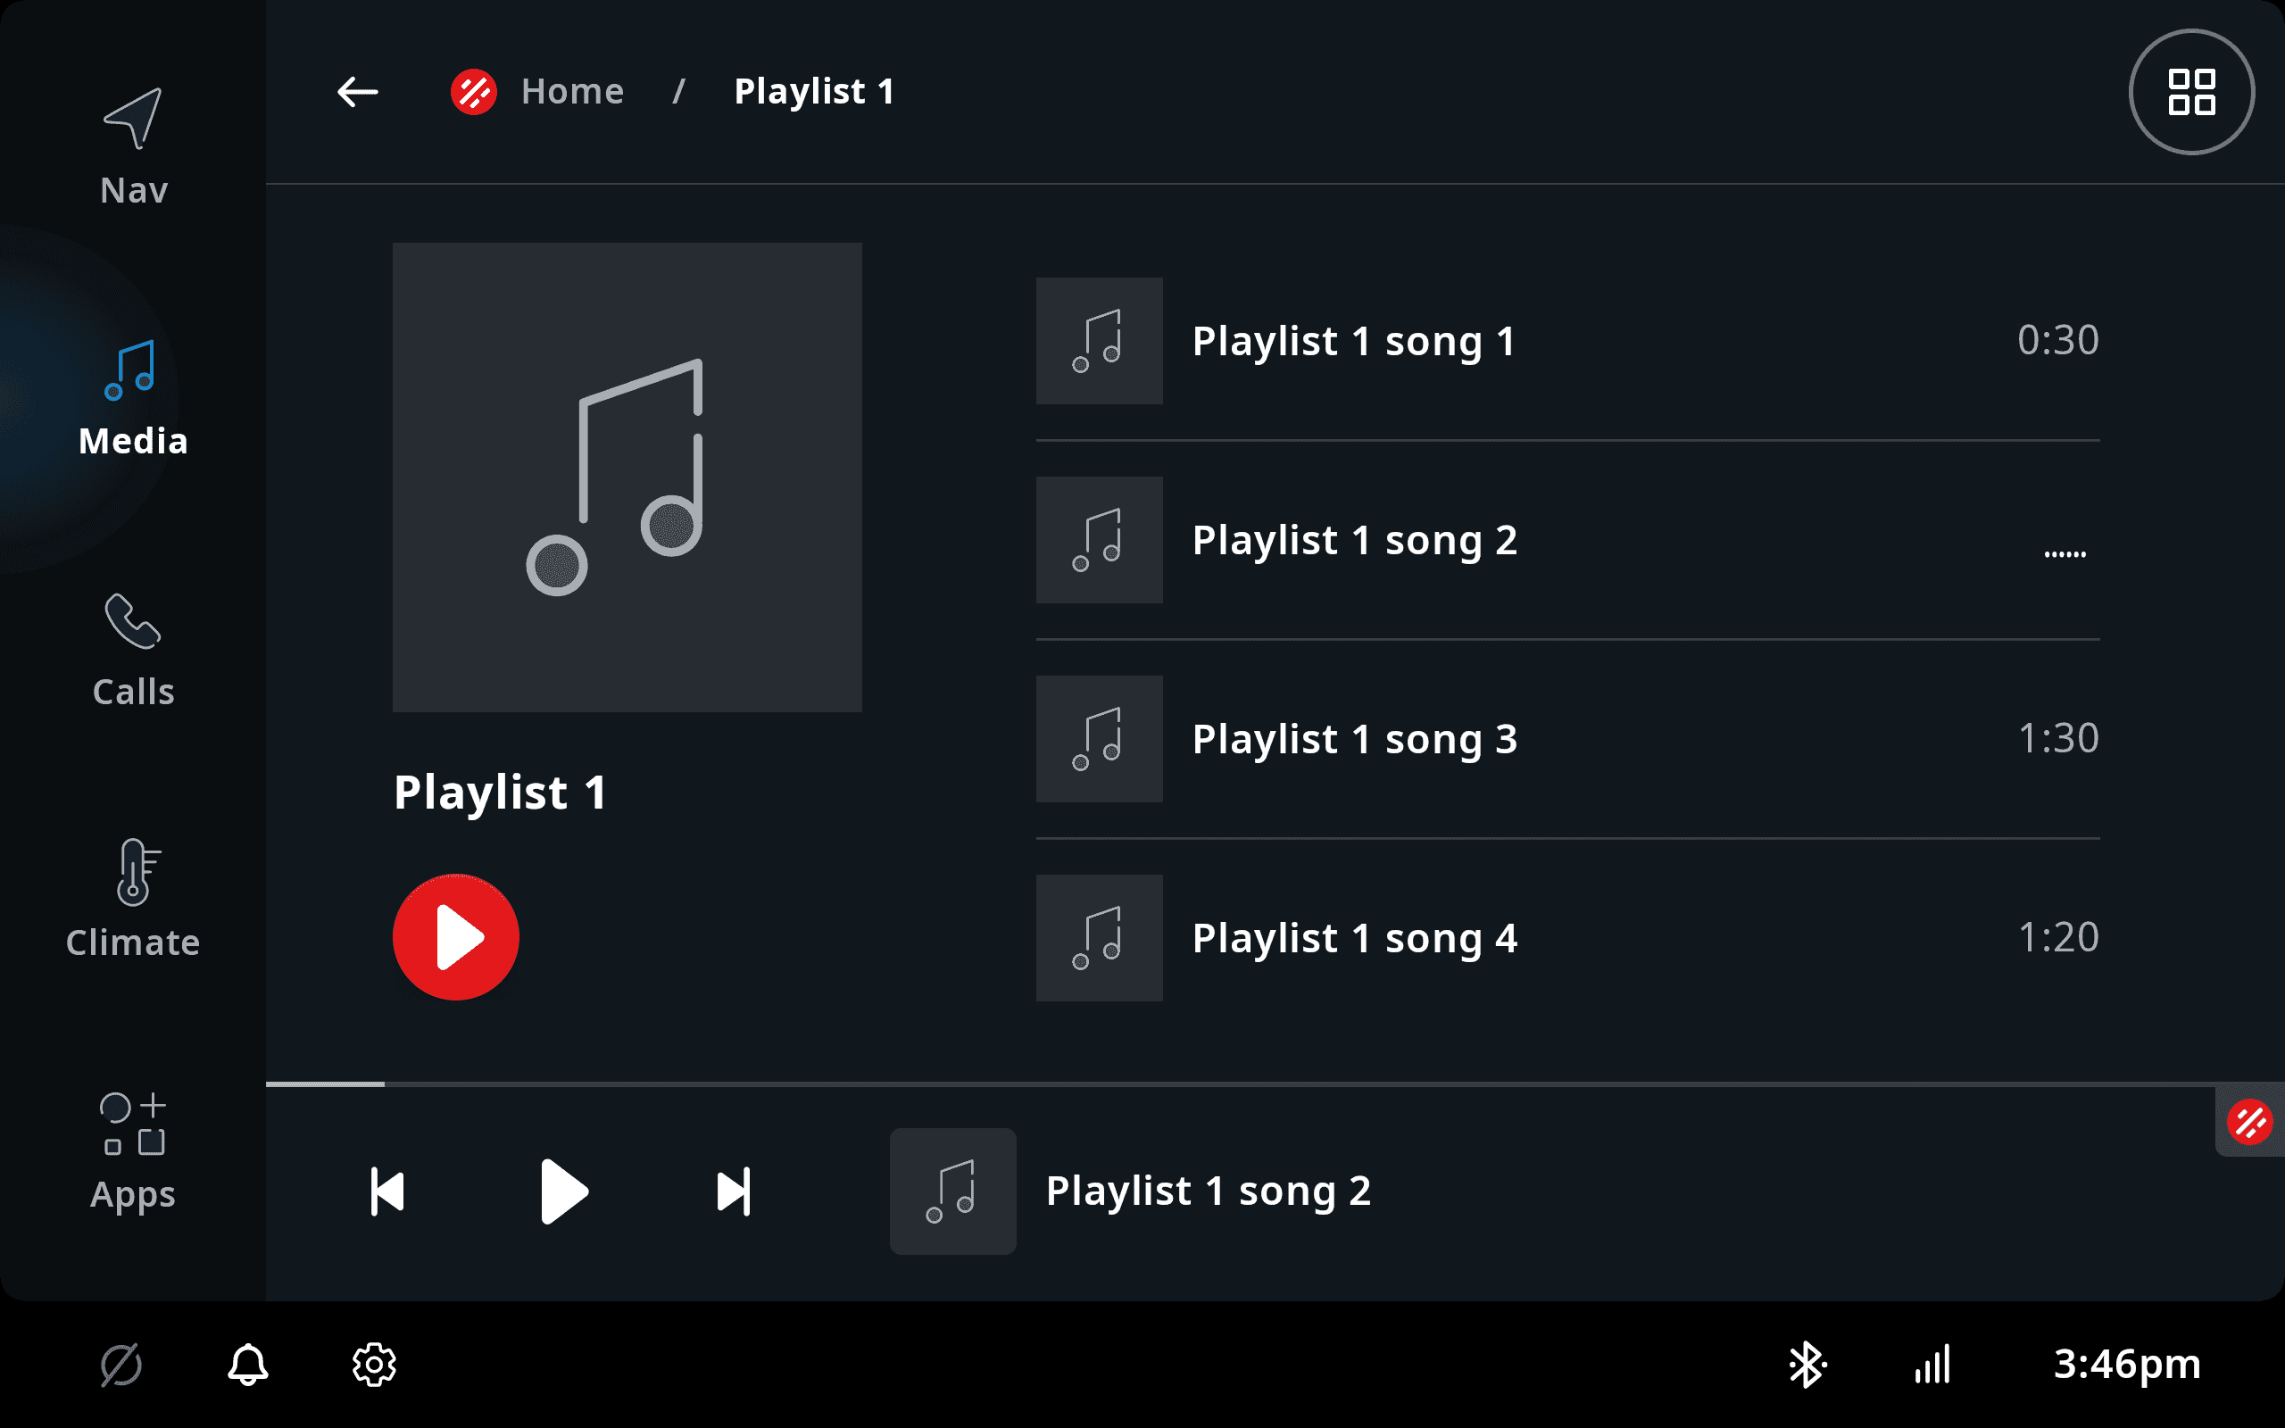Go to Home in the breadcrumb
The height and width of the screenshot is (1428, 2285).
[x=572, y=92]
